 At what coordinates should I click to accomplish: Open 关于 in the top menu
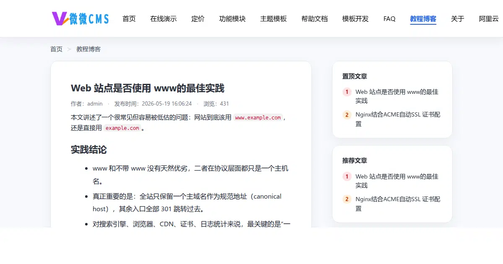(458, 19)
